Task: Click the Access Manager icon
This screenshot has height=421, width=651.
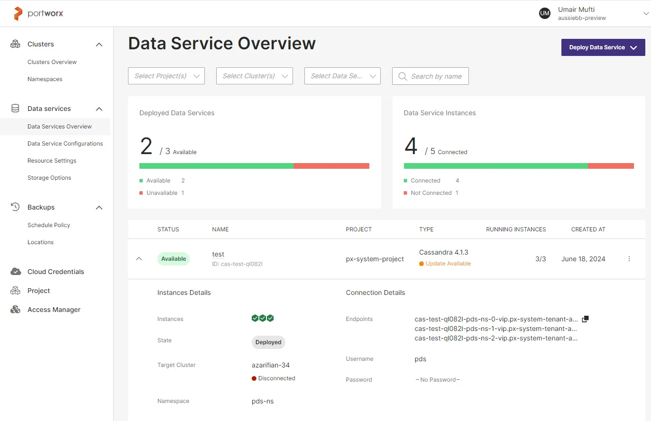Action: click(15, 310)
